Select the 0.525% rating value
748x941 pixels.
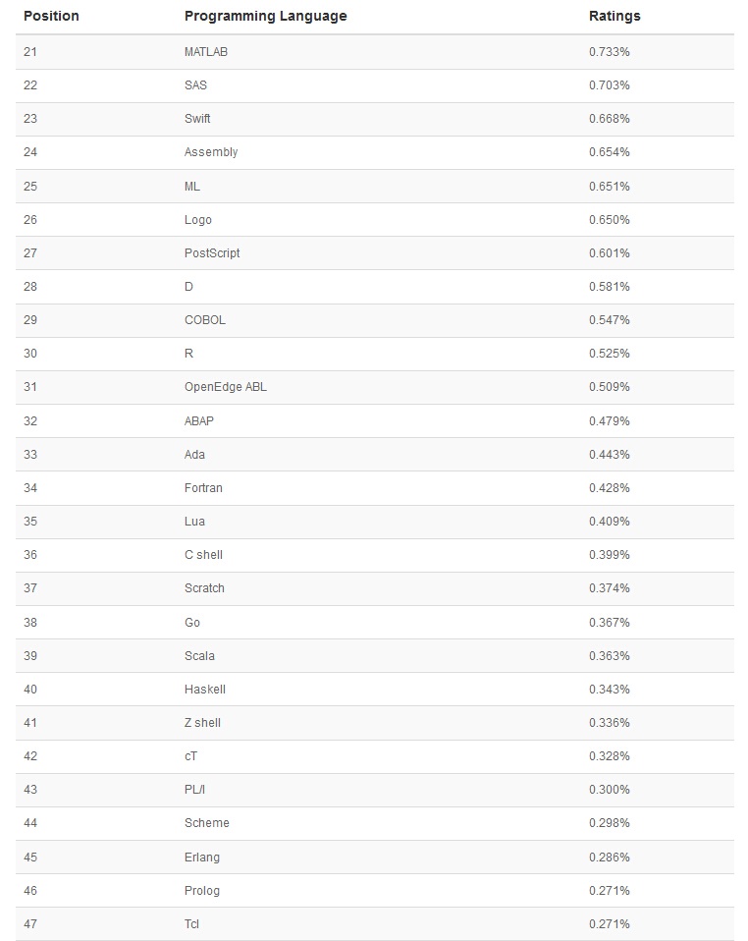pyautogui.click(x=610, y=354)
